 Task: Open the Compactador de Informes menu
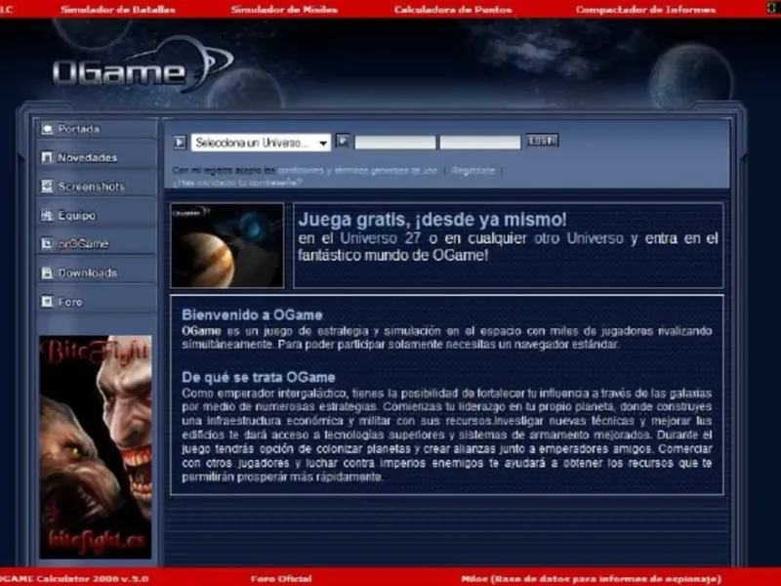pyautogui.click(x=645, y=10)
